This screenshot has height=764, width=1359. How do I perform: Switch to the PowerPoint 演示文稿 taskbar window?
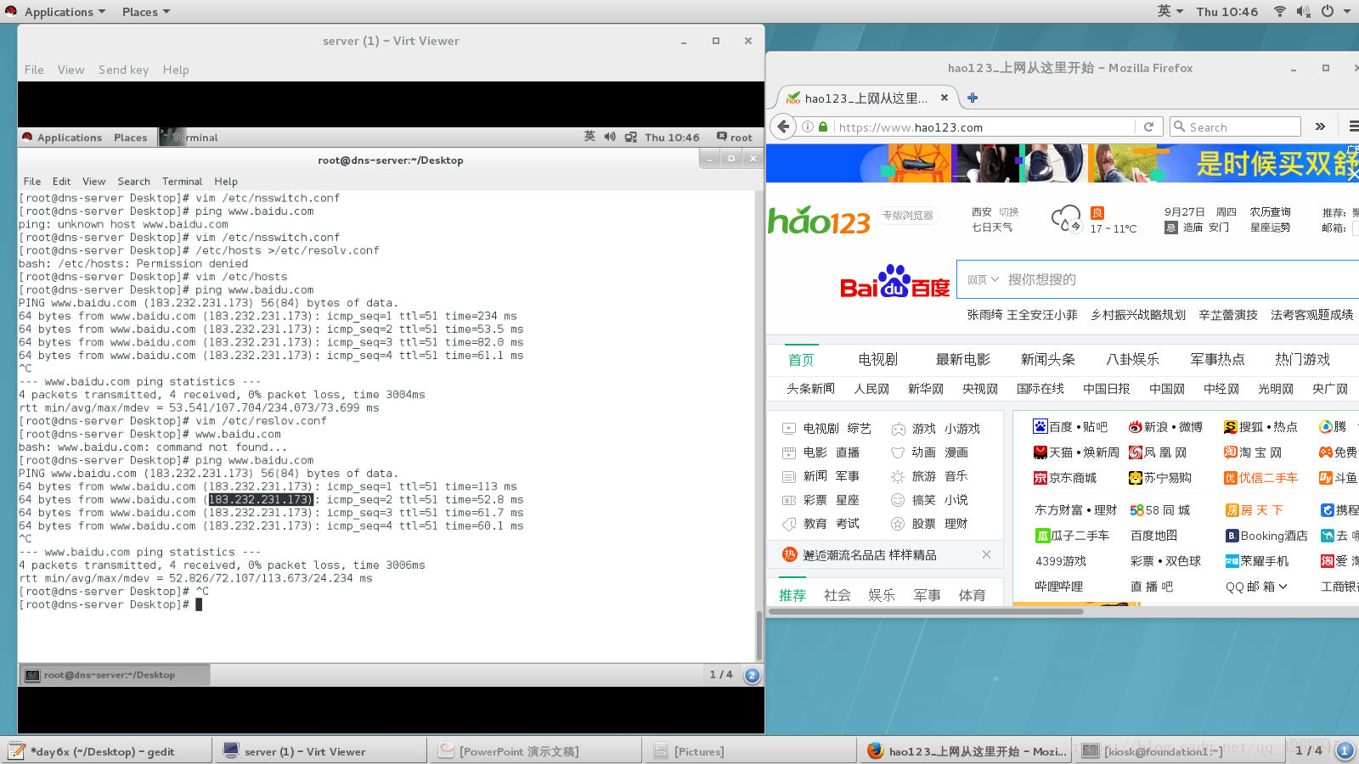click(x=535, y=751)
